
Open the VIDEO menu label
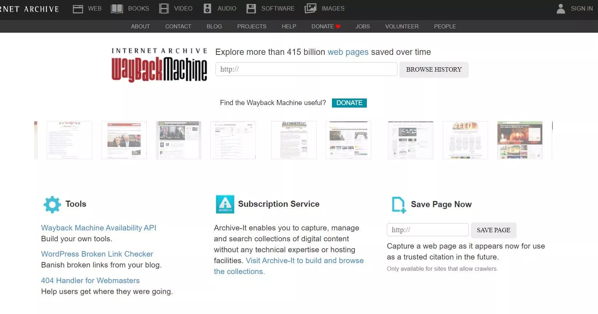click(x=183, y=8)
